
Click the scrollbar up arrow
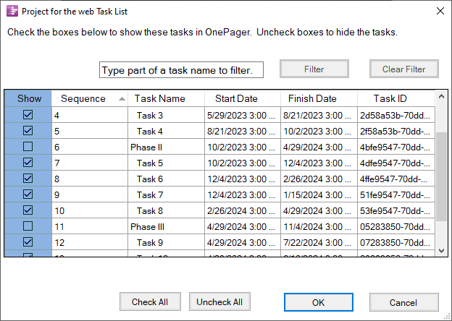pos(441,97)
